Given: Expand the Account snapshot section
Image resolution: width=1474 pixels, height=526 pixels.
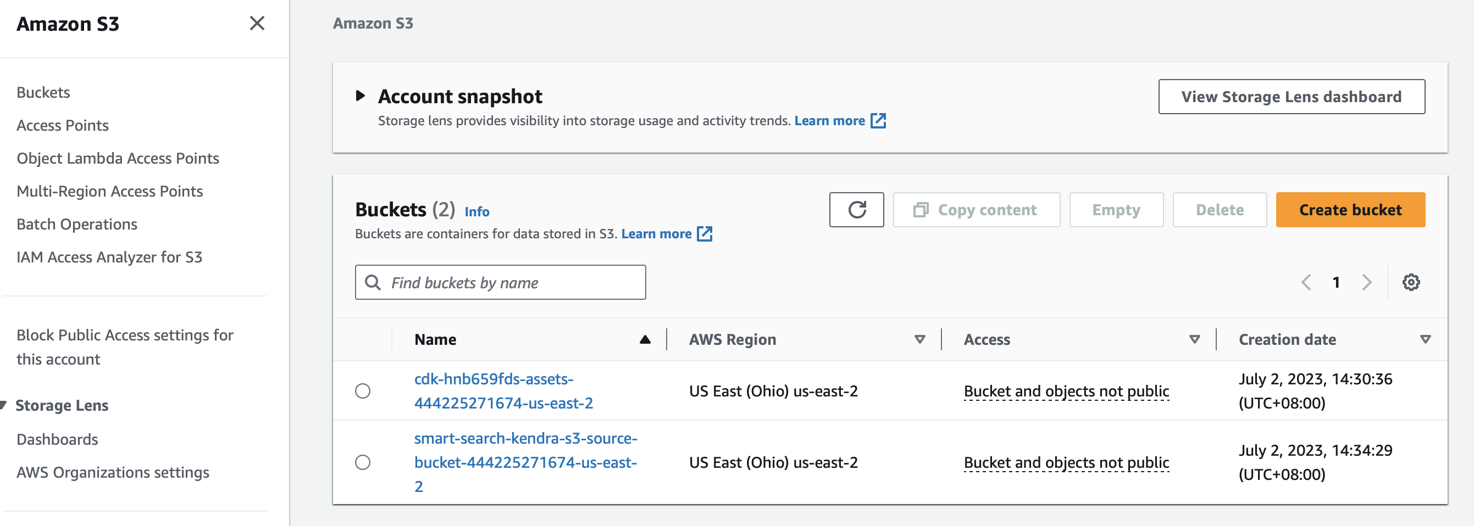Looking at the screenshot, I should [361, 96].
